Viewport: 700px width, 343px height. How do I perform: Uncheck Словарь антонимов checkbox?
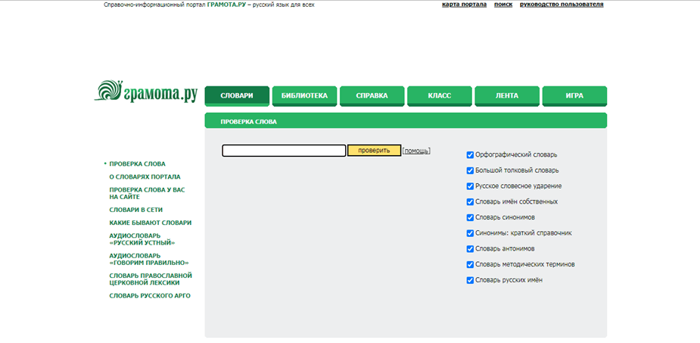pos(470,249)
